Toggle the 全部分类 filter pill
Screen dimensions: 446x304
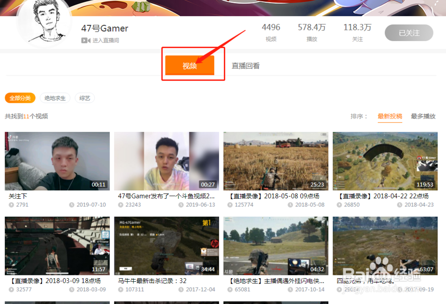(20, 98)
